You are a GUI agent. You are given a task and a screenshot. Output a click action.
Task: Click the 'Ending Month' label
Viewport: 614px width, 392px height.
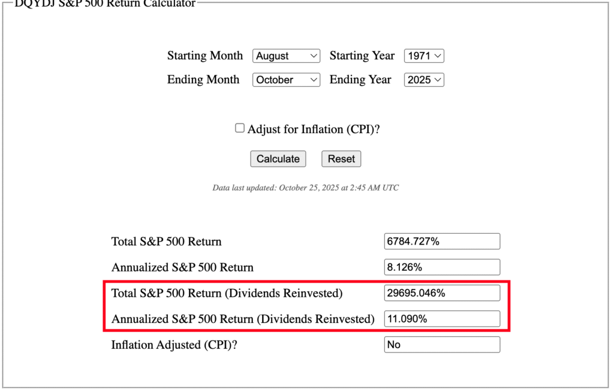click(x=203, y=80)
